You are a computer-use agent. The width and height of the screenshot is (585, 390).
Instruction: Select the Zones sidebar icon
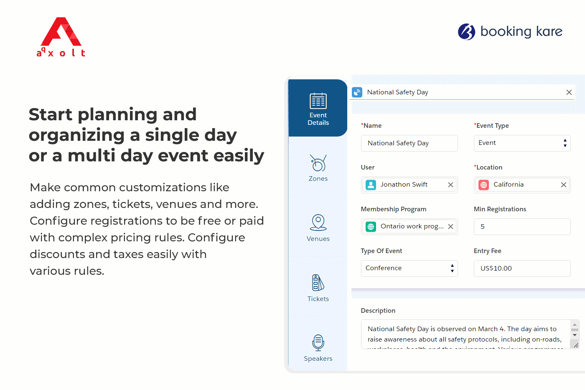(318, 163)
